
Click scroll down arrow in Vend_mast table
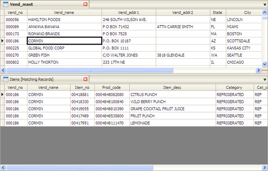[264, 64]
